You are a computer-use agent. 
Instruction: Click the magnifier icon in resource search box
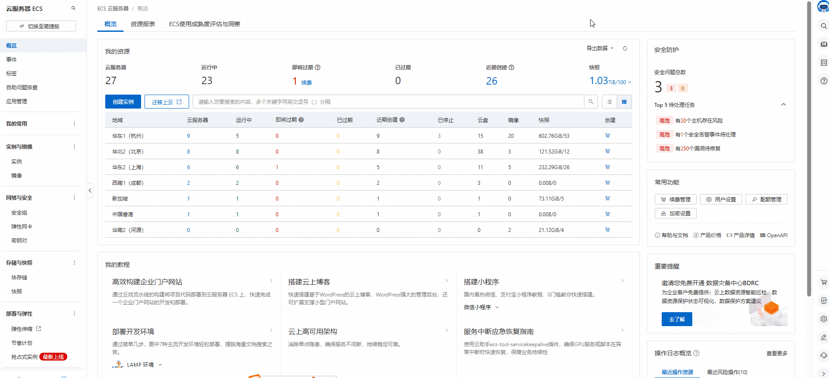[591, 102]
